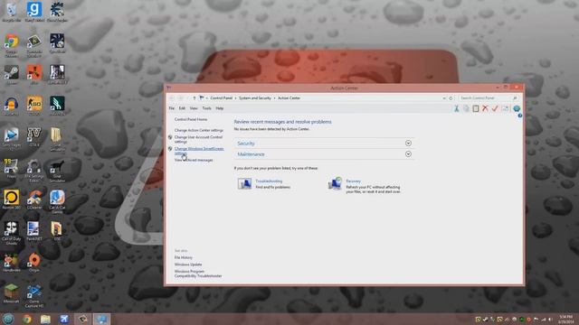Click the taskbar clock and date
The image size is (579, 325).
tap(565, 319)
